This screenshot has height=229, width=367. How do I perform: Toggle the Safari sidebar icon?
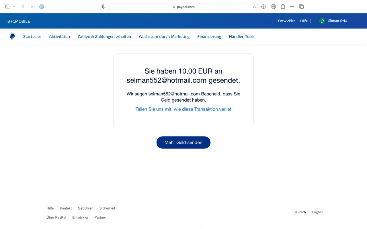coord(8,7)
